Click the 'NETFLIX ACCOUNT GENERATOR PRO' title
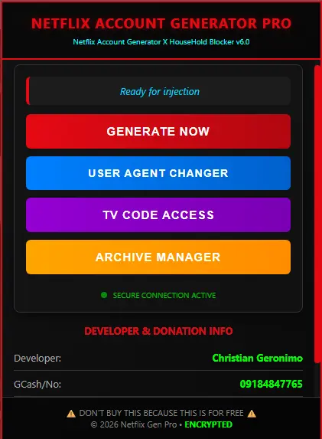The width and height of the screenshot is (322, 439). point(161,24)
